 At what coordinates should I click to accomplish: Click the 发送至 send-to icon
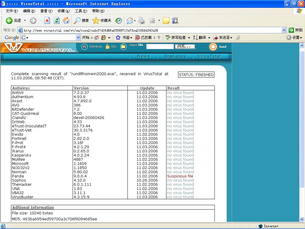coord(216,38)
